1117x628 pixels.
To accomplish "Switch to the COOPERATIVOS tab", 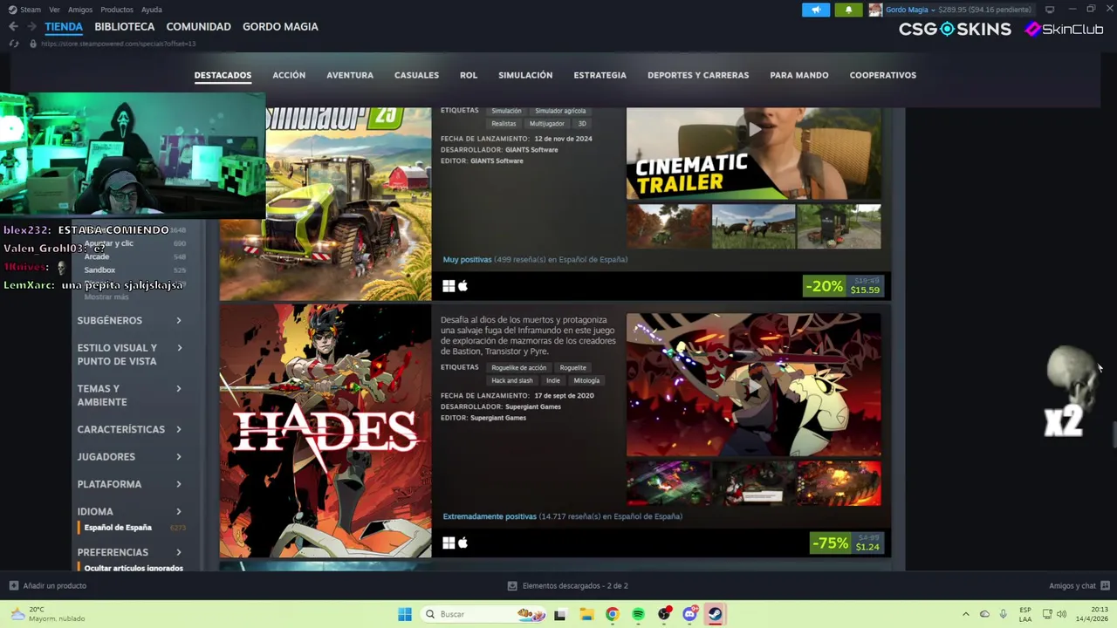I will pyautogui.click(x=883, y=75).
